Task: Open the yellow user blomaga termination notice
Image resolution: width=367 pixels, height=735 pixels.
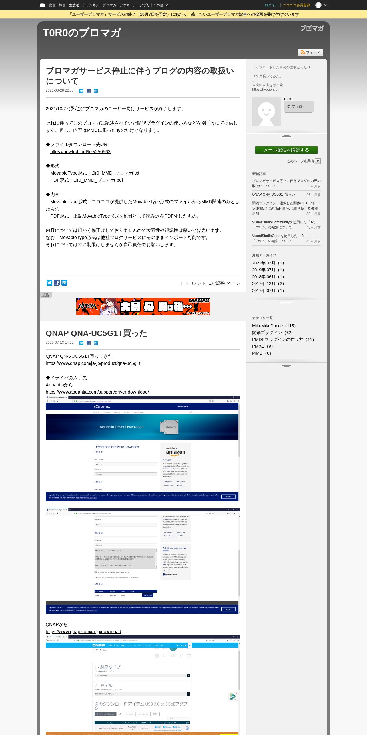Action: tap(183, 14)
